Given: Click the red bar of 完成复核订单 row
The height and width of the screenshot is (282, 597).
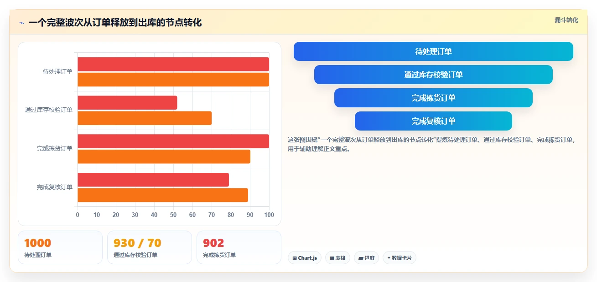Looking at the screenshot, I should pyautogui.click(x=153, y=180).
